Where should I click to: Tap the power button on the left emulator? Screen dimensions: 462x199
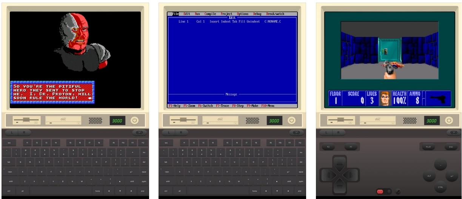pyautogui.click(x=134, y=121)
